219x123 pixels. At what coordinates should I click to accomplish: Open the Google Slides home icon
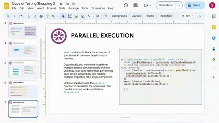(7, 6)
